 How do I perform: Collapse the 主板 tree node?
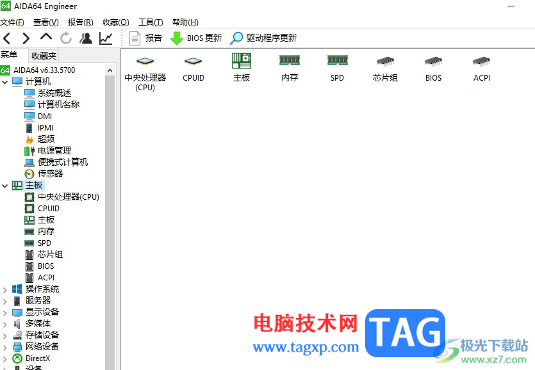(4, 186)
